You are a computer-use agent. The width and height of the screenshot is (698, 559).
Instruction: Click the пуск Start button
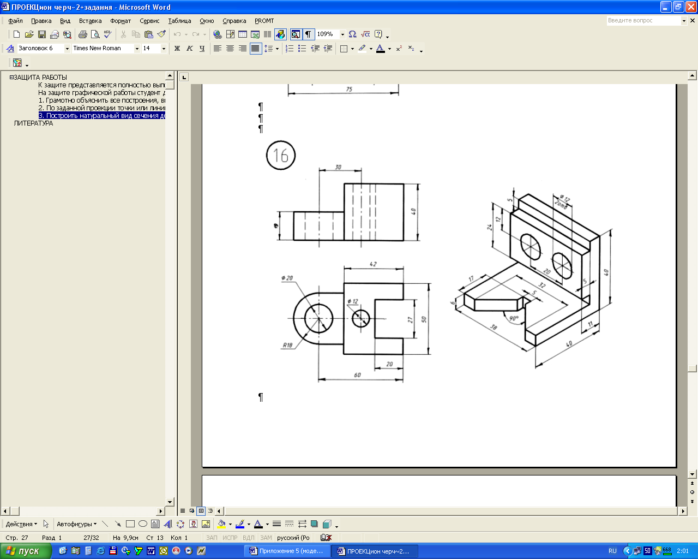(x=26, y=551)
